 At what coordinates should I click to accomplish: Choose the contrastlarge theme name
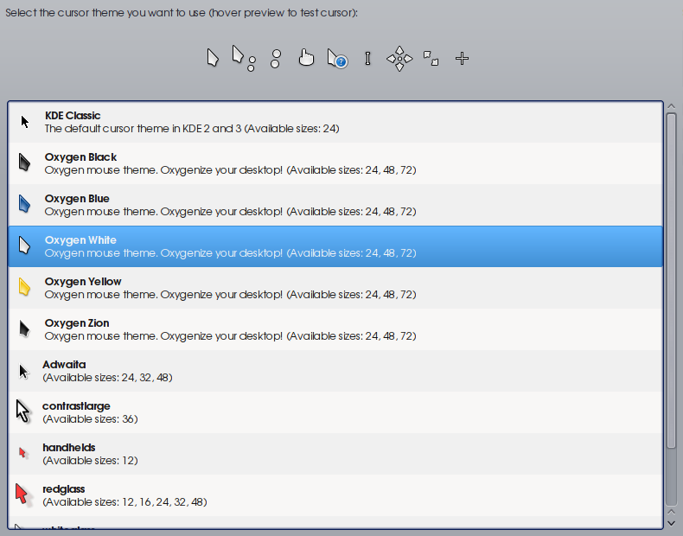click(76, 405)
